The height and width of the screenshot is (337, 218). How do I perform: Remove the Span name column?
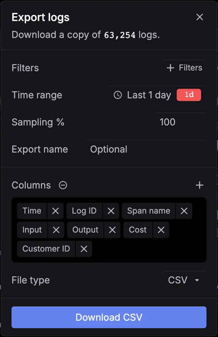click(x=184, y=211)
